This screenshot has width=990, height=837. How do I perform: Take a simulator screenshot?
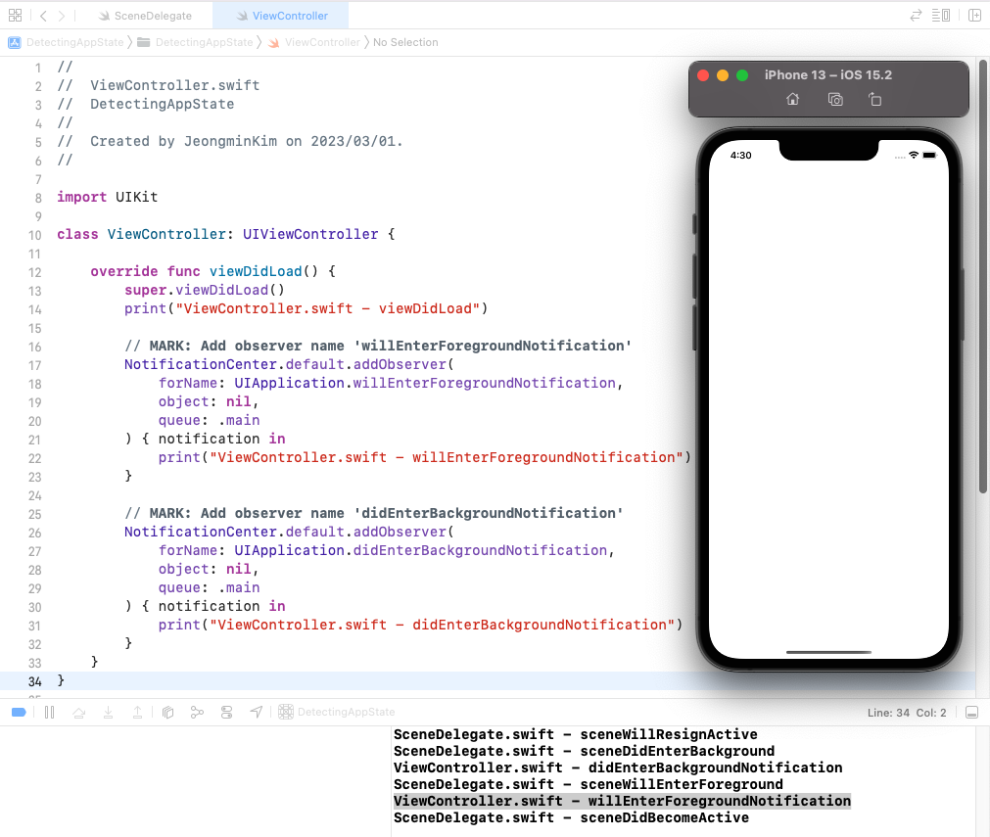[835, 99]
